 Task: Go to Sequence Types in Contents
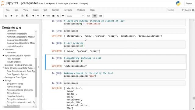(15, 84)
